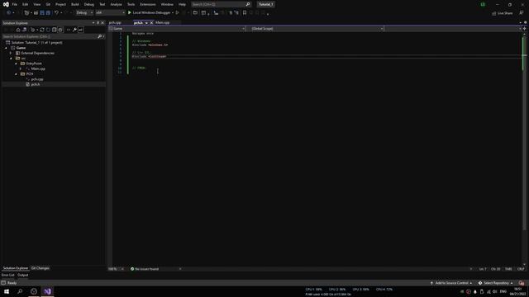
Task: Toggle auto-hide pin on Solution Explorer
Action: (98, 23)
